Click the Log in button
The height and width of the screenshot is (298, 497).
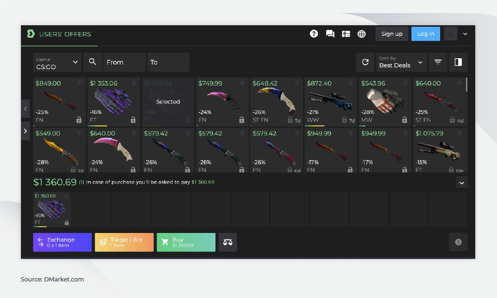point(426,34)
